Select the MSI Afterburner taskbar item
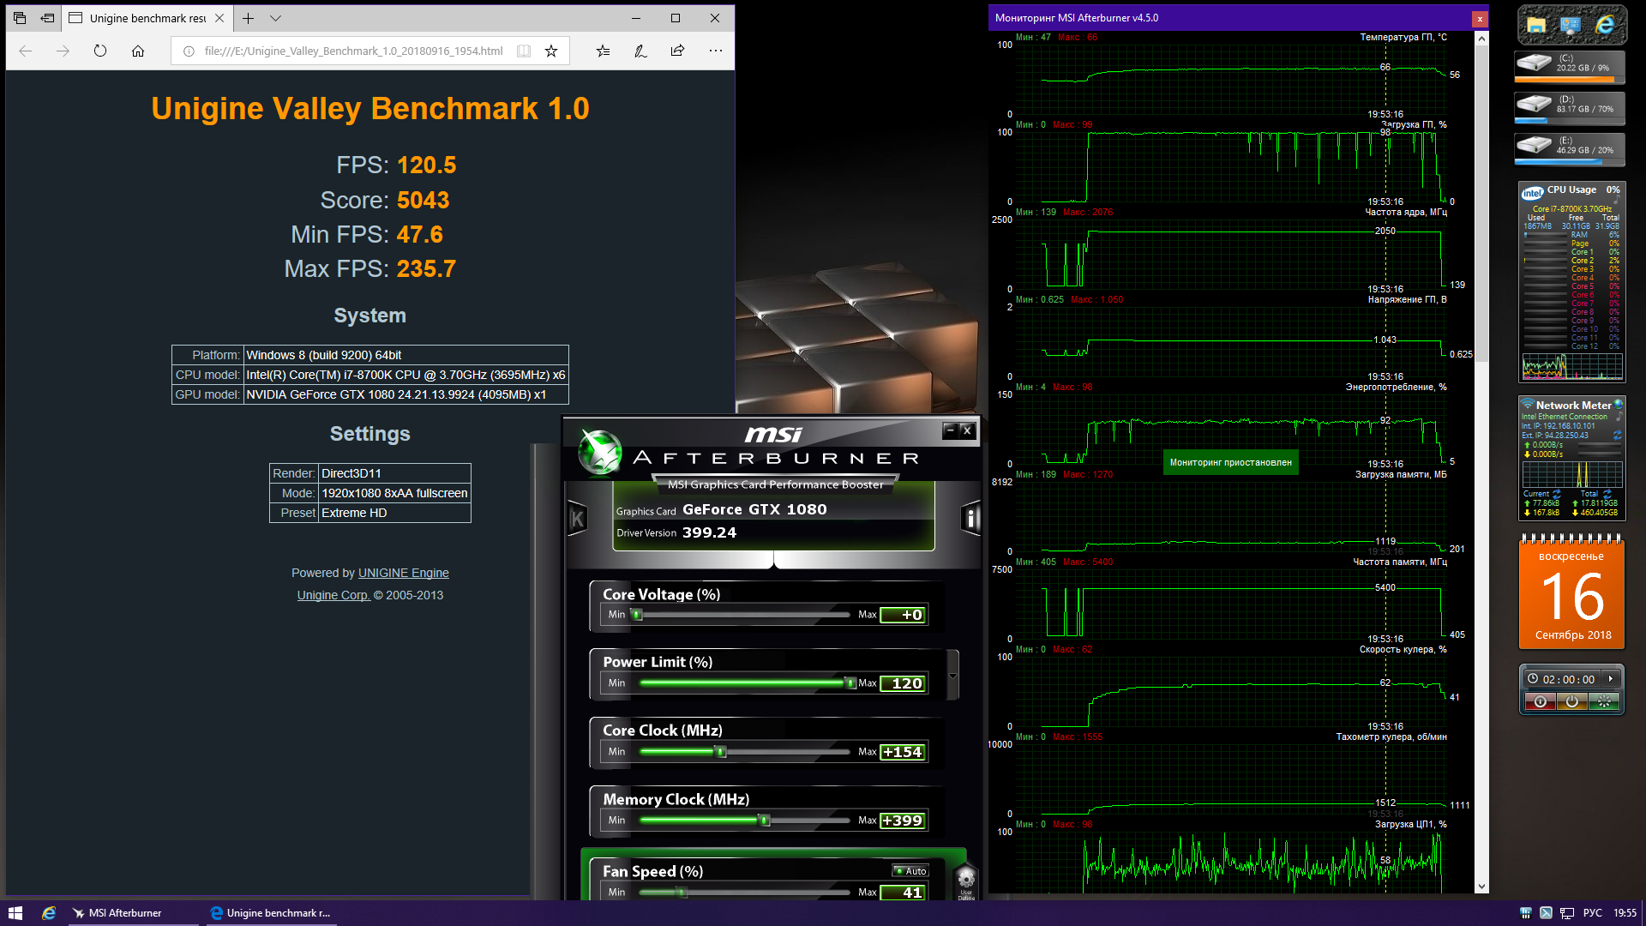 pos(117,913)
